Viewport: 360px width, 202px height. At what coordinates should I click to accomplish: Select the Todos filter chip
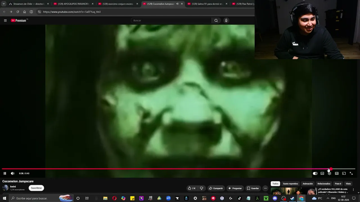pos(275,184)
